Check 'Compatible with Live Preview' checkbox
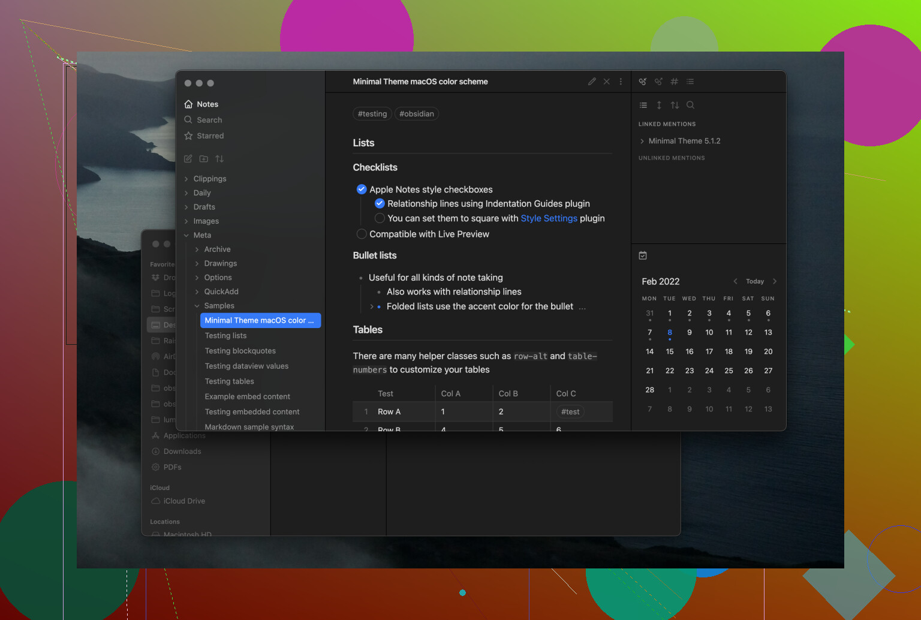The image size is (921, 620). (x=362, y=234)
